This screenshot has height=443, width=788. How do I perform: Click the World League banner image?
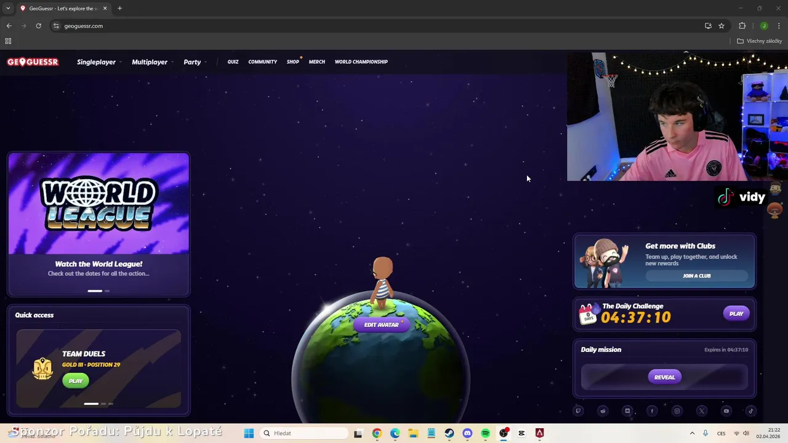pos(98,204)
